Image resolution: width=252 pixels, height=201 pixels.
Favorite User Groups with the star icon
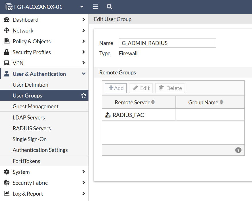click(x=84, y=96)
